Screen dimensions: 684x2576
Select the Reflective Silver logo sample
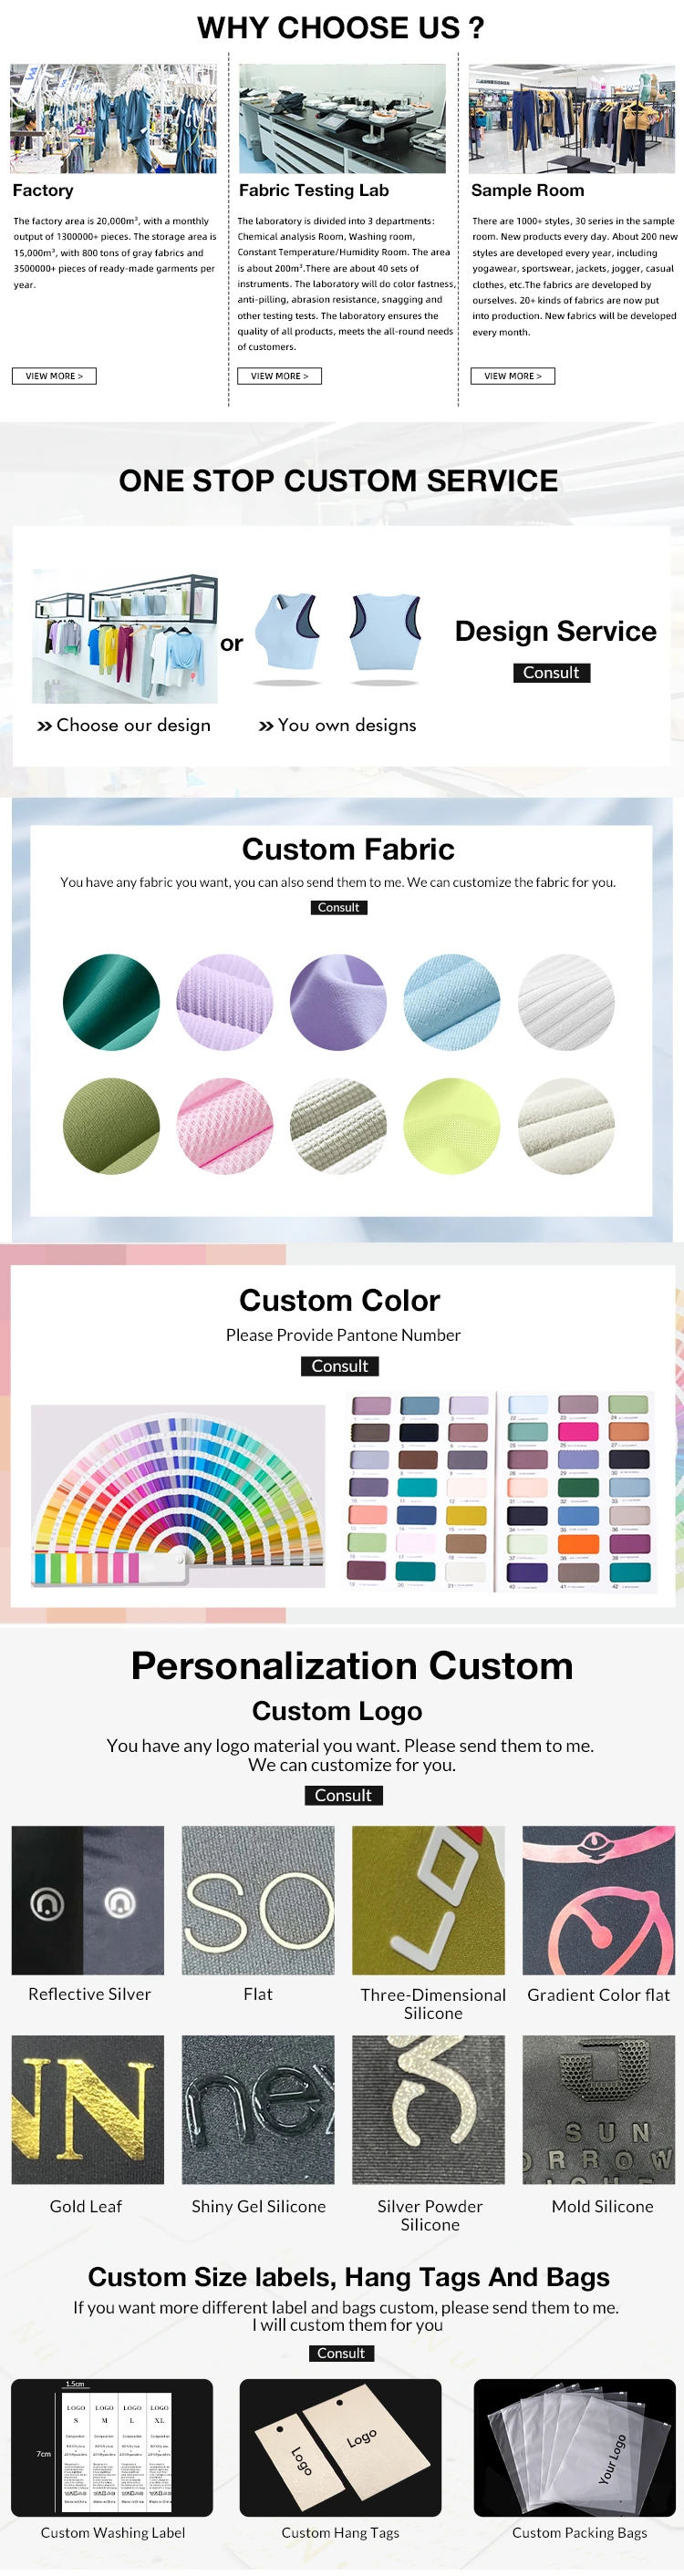88,1900
